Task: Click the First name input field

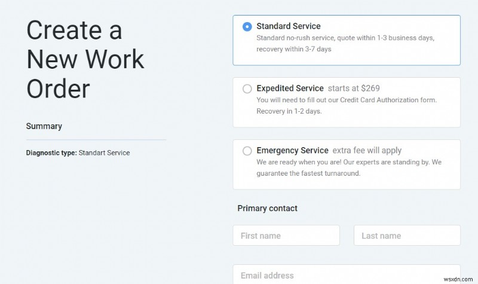Action: tap(286, 236)
